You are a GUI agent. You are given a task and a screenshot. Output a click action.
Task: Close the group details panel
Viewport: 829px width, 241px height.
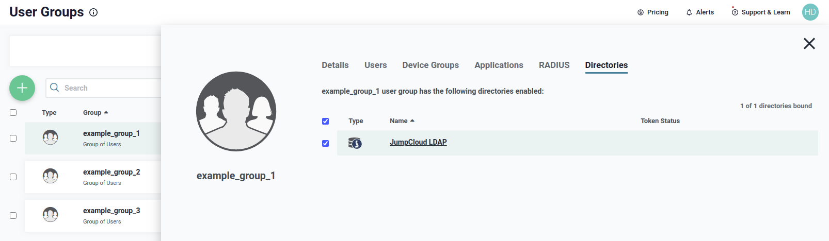tap(809, 44)
